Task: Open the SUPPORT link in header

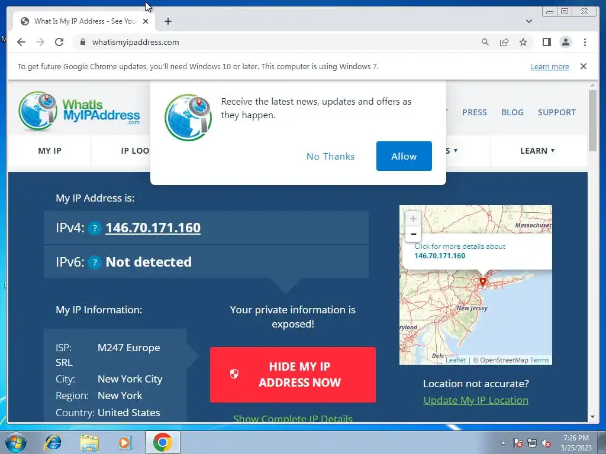Action: pos(556,112)
